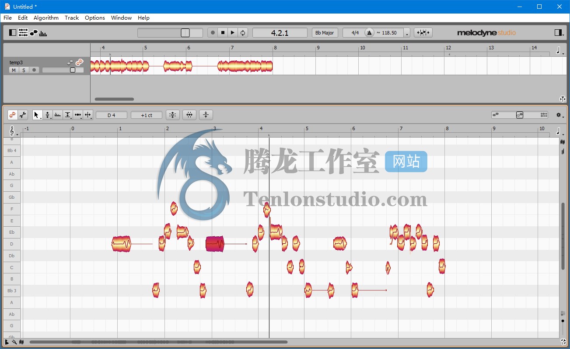
Task: Switch to note edit mode icon
Action: (13, 115)
